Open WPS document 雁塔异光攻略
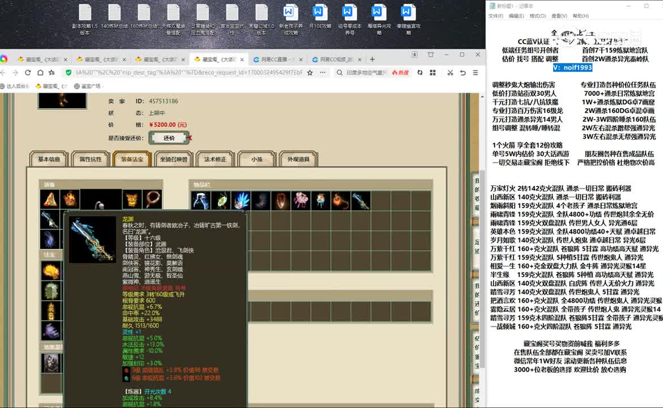This screenshot has width=663, height=408. tap(379, 19)
